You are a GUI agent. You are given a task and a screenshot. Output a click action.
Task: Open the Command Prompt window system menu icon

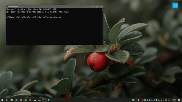click(x=7, y=6)
